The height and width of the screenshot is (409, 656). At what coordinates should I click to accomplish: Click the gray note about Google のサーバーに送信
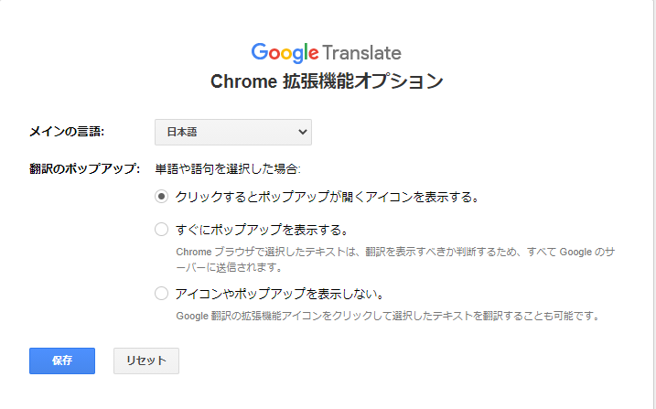click(395, 259)
